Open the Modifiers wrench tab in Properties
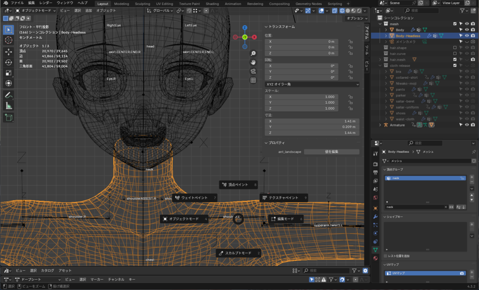This screenshot has height=290, width=479. pyautogui.click(x=375, y=217)
